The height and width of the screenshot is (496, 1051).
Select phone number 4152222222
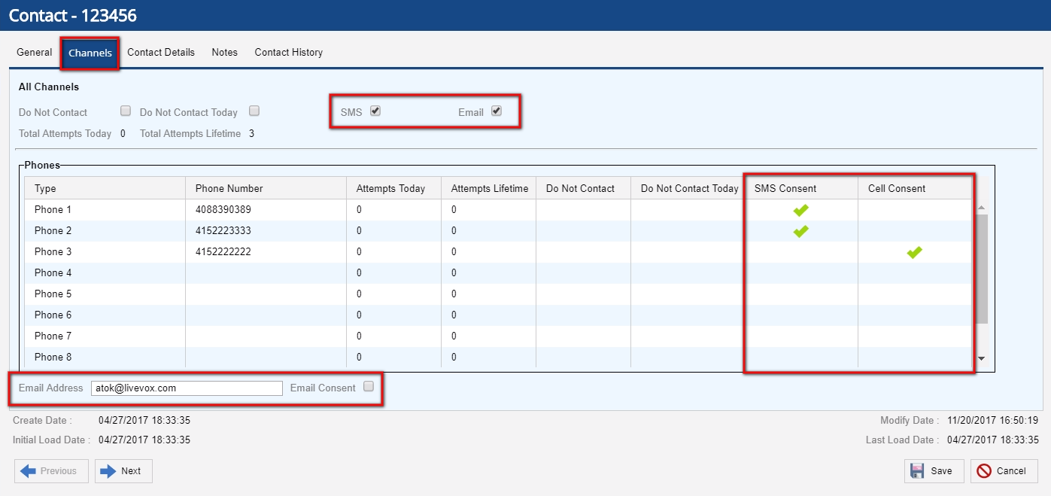pos(223,252)
